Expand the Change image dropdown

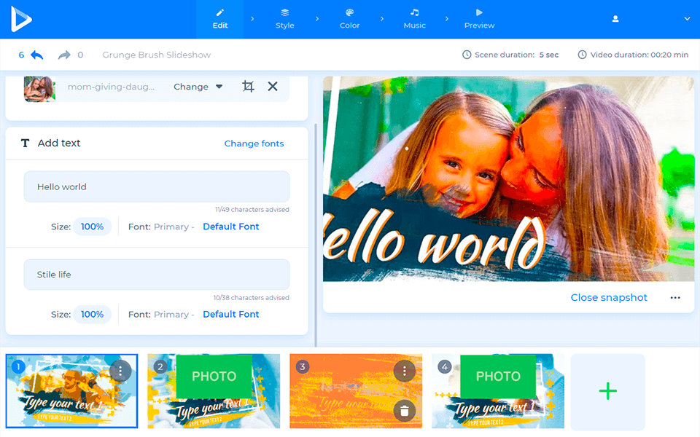click(198, 87)
